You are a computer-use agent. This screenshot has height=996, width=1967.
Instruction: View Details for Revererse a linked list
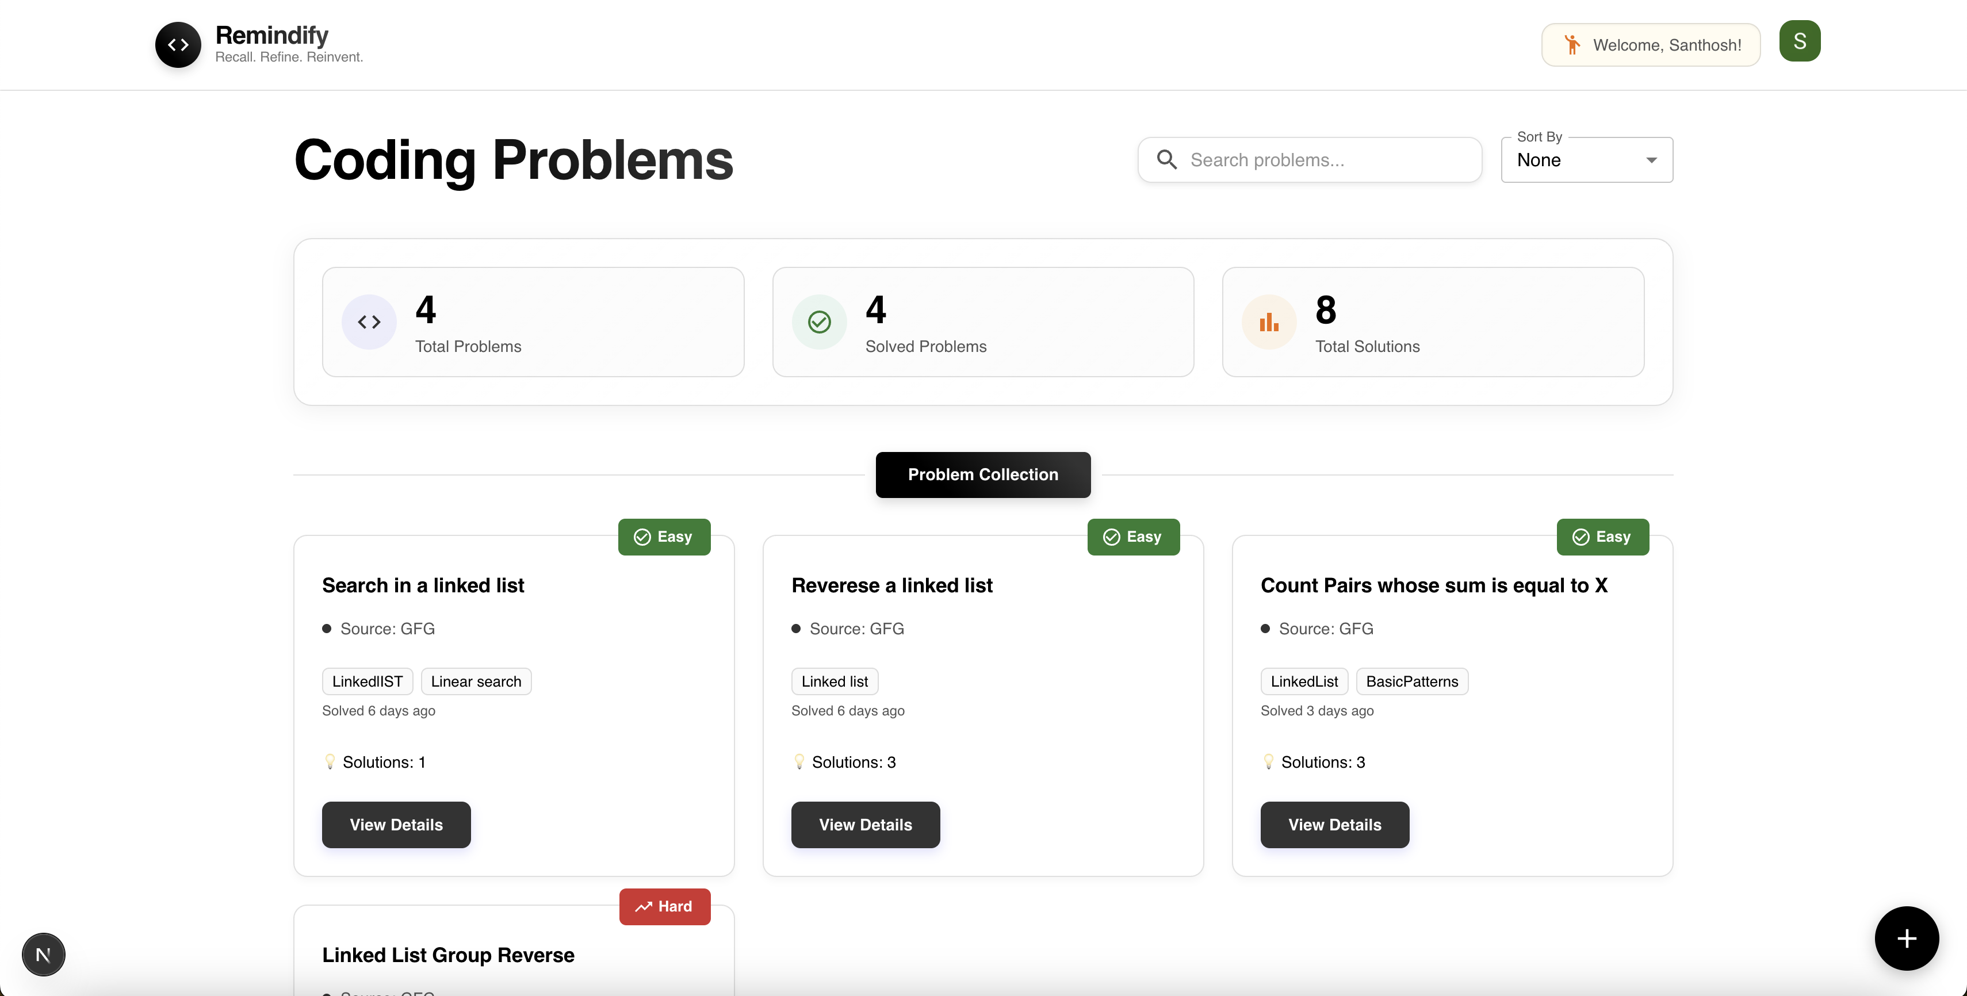[x=865, y=824]
